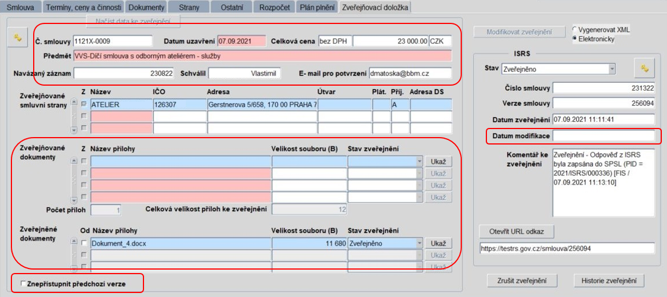Click scroll up arrow of Zveřejňované dokumenty list
Viewport: 667px width, 297px height.
[x=74, y=160]
